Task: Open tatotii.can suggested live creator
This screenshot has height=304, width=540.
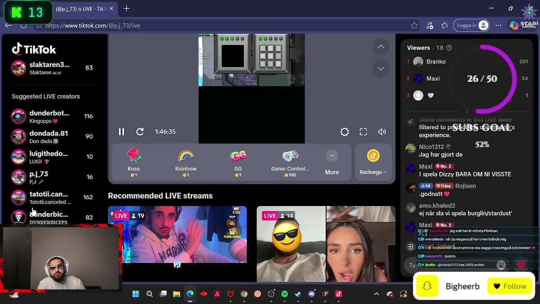Action: 51,197
